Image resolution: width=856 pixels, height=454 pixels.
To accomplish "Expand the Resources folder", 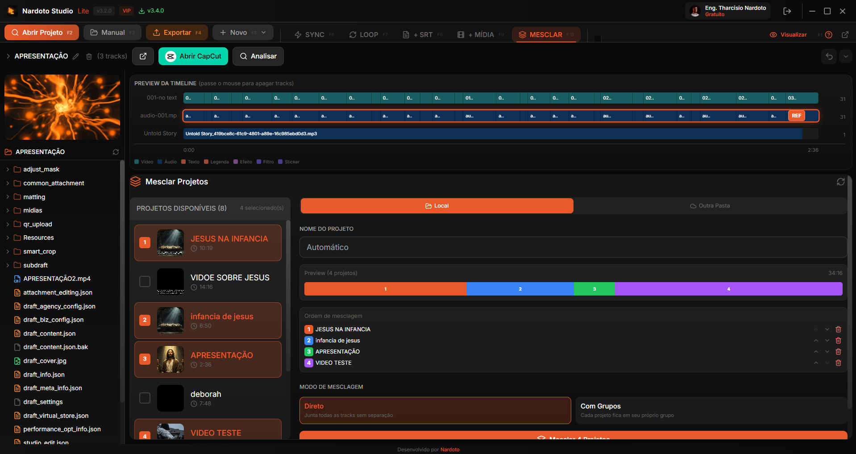I will click(8, 238).
